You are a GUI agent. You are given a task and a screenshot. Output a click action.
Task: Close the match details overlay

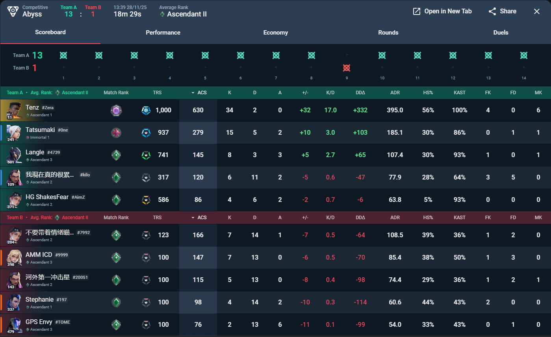[536, 11]
